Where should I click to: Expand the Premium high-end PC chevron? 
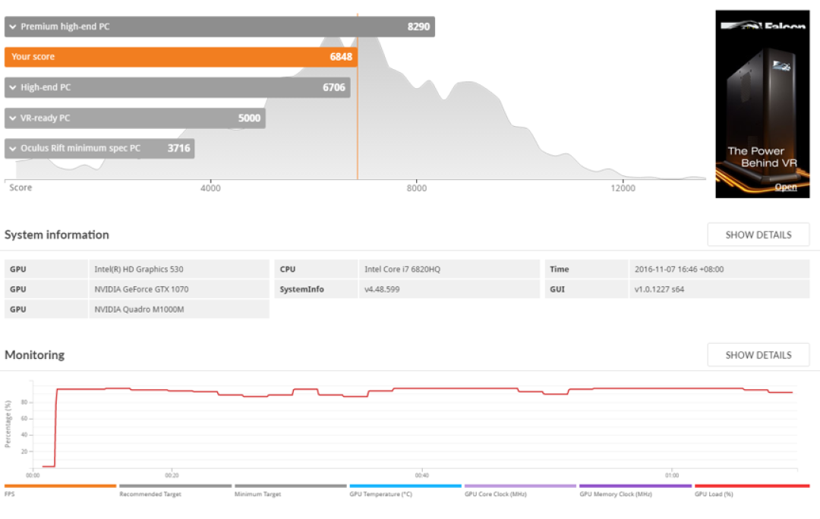13,27
